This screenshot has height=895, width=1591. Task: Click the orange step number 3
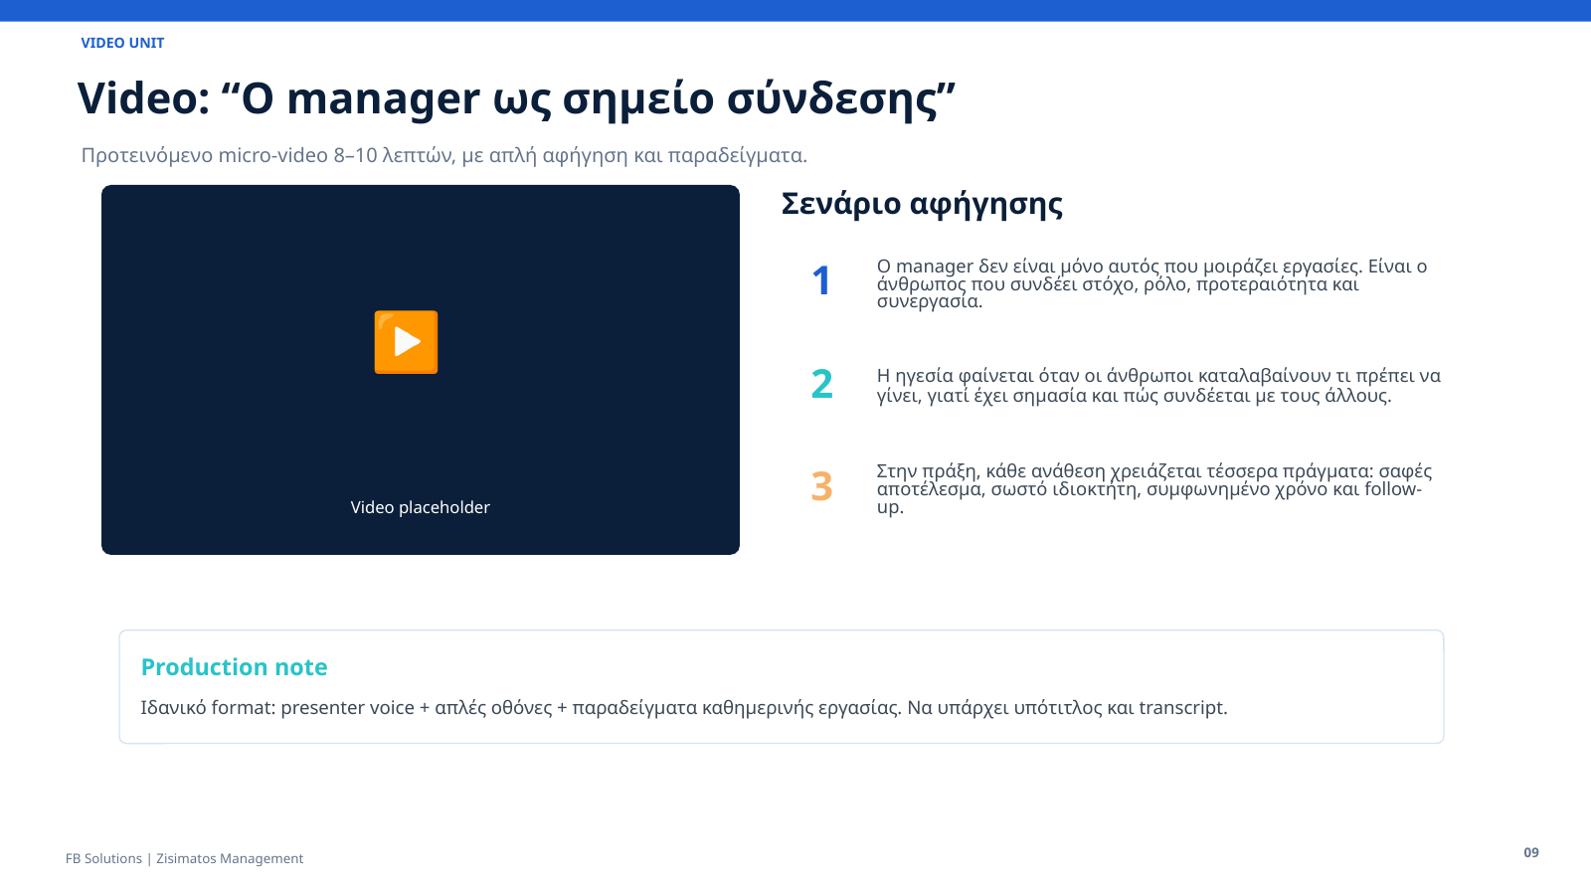[821, 486]
